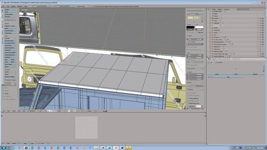Select the reference 1 object row

[217, 47]
